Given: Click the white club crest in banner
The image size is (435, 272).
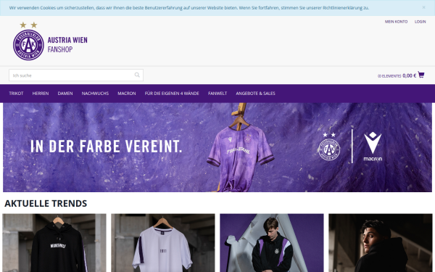Looking at the screenshot, I should pos(329,147).
